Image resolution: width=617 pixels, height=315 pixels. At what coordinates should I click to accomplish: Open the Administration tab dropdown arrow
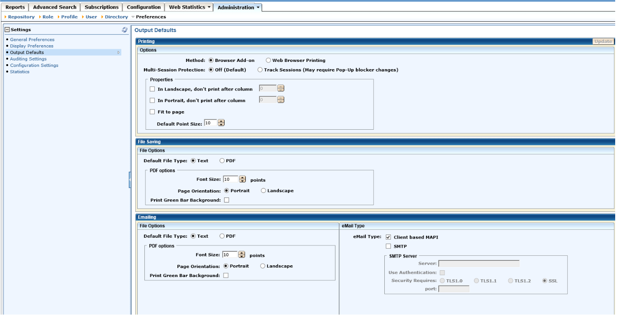258,7
